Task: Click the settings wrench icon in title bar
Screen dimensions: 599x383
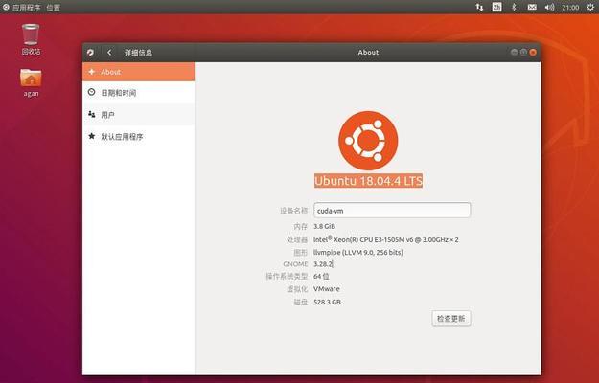Action: [x=90, y=53]
